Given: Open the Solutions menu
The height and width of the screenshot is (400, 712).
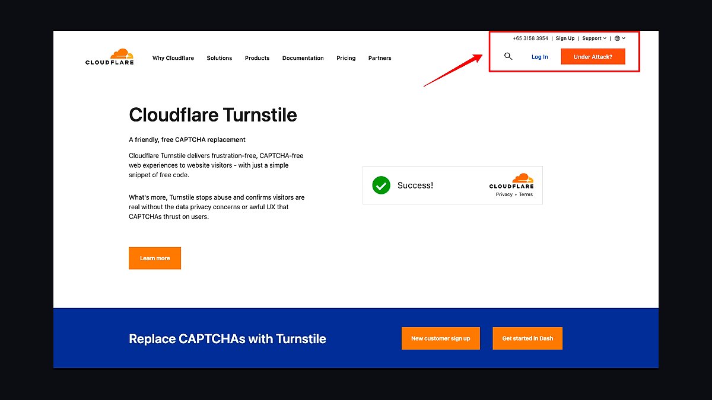Looking at the screenshot, I should [x=220, y=58].
